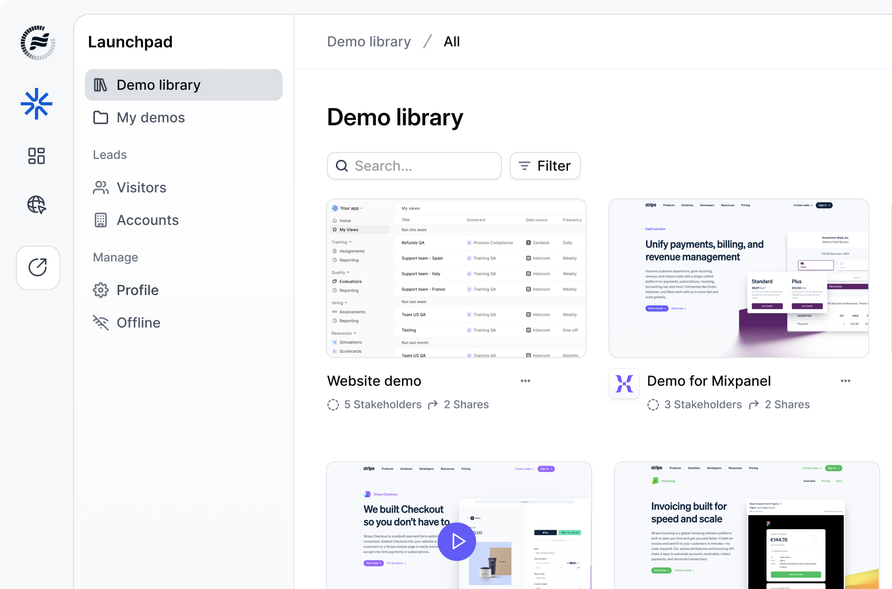Image resolution: width=892 pixels, height=589 pixels.
Task: Play the Stripe Checkout demo video
Action: pyautogui.click(x=457, y=541)
